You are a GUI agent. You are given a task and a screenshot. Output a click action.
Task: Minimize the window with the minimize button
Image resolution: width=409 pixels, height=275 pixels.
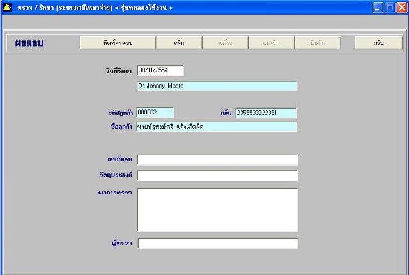coord(378,8)
